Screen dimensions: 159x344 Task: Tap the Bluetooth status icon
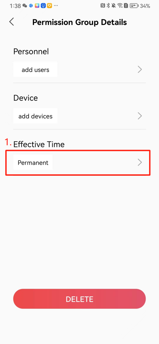(x=108, y=6)
